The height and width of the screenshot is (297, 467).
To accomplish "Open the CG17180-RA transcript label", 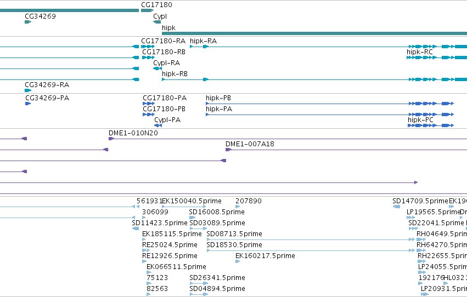I will point(163,41).
